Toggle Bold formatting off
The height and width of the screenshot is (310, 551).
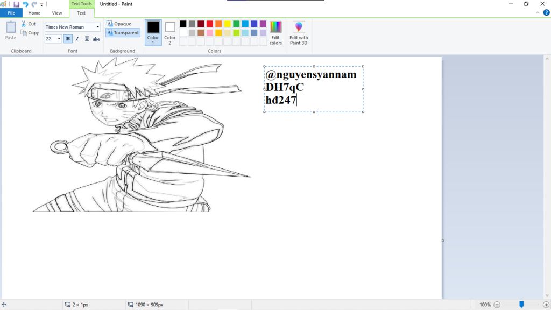(68, 39)
